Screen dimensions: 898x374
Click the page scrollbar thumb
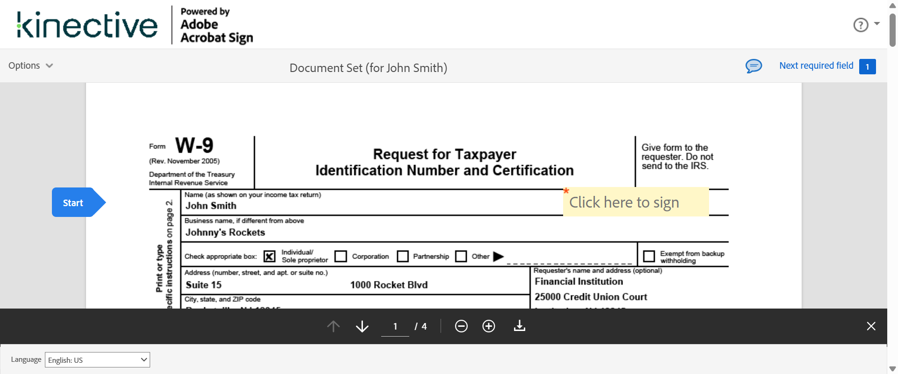892,30
